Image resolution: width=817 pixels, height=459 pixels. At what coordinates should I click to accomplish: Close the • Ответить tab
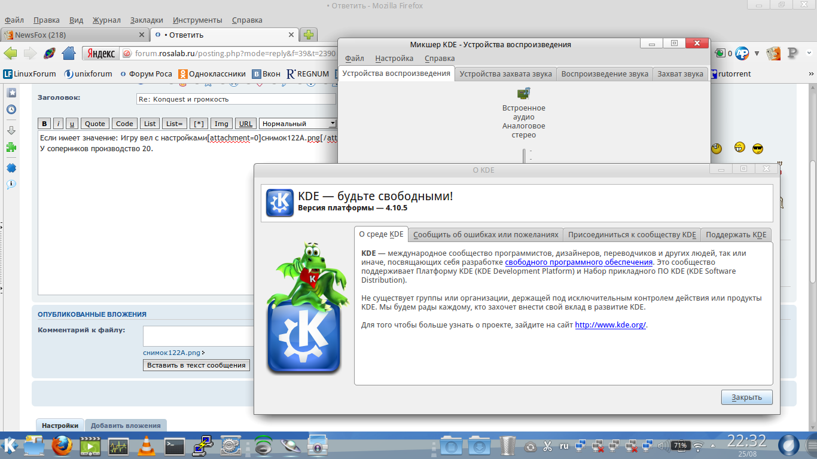(x=292, y=35)
